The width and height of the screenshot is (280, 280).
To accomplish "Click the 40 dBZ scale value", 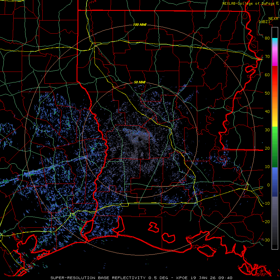I will click(x=267, y=111).
